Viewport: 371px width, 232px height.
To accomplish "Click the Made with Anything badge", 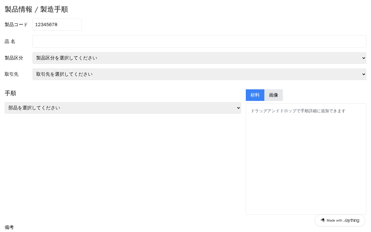I will [340, 220].
